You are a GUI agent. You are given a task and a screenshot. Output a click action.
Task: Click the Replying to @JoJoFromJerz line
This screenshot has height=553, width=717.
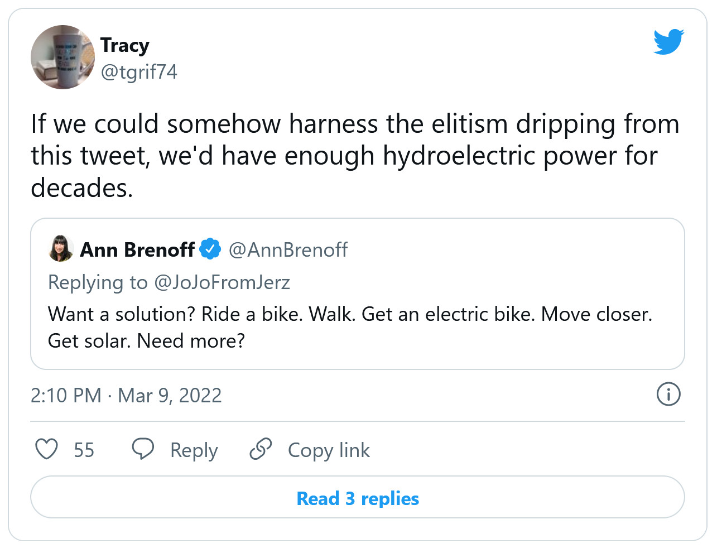pyautogui.click(x=169, y=282)
